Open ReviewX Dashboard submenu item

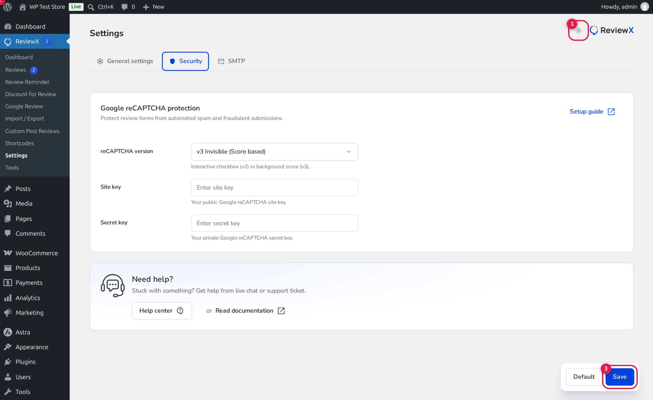19,57
